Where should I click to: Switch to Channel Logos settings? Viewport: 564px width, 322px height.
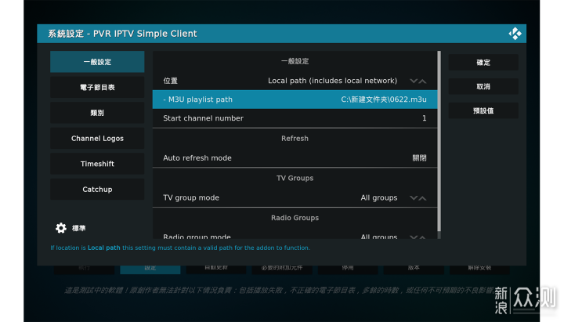click(97, 139)
